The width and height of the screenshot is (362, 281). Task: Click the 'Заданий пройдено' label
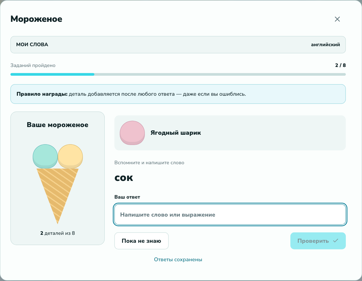(33, 65)
